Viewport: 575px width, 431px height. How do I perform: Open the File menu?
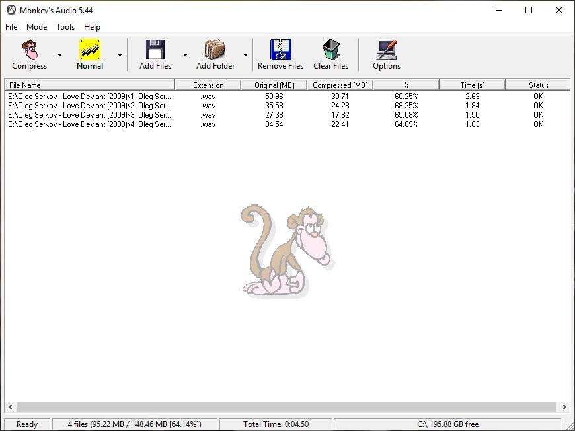(11, 27)
